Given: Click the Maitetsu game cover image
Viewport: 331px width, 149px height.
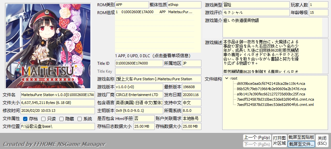Looking at the screenshot, I should point(46,46).
